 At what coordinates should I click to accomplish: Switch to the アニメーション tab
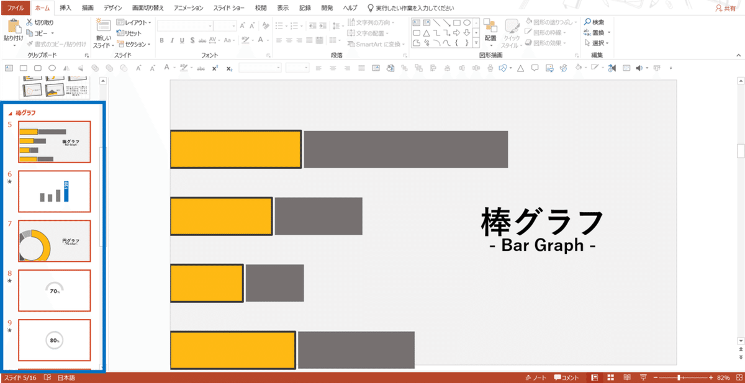[x=189, y=8]
